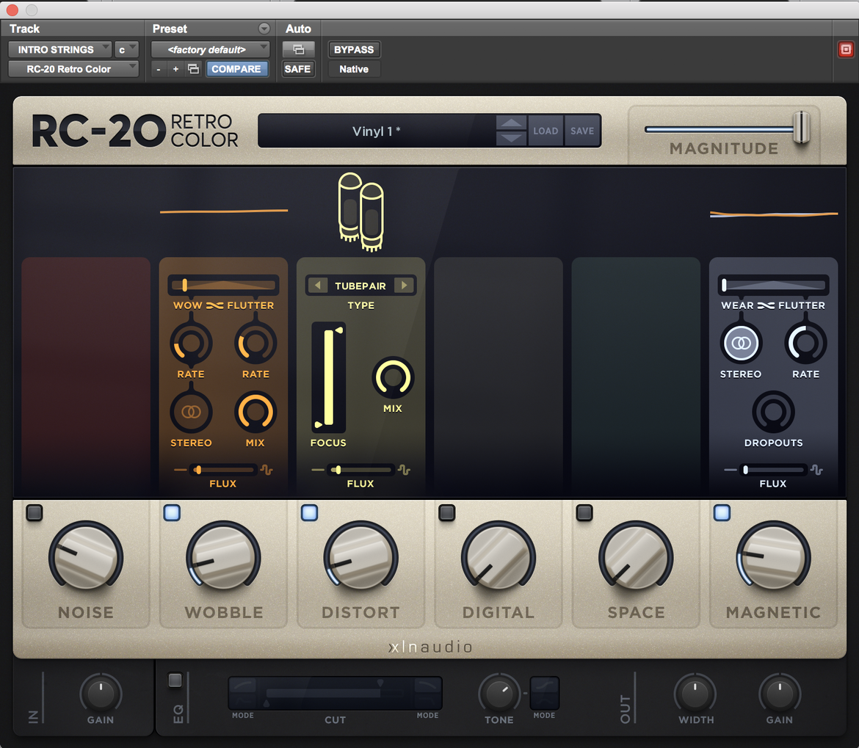Click the Magnetic Dropouts knob
Screen dimensions: 859x748
(x=773, y=412)
